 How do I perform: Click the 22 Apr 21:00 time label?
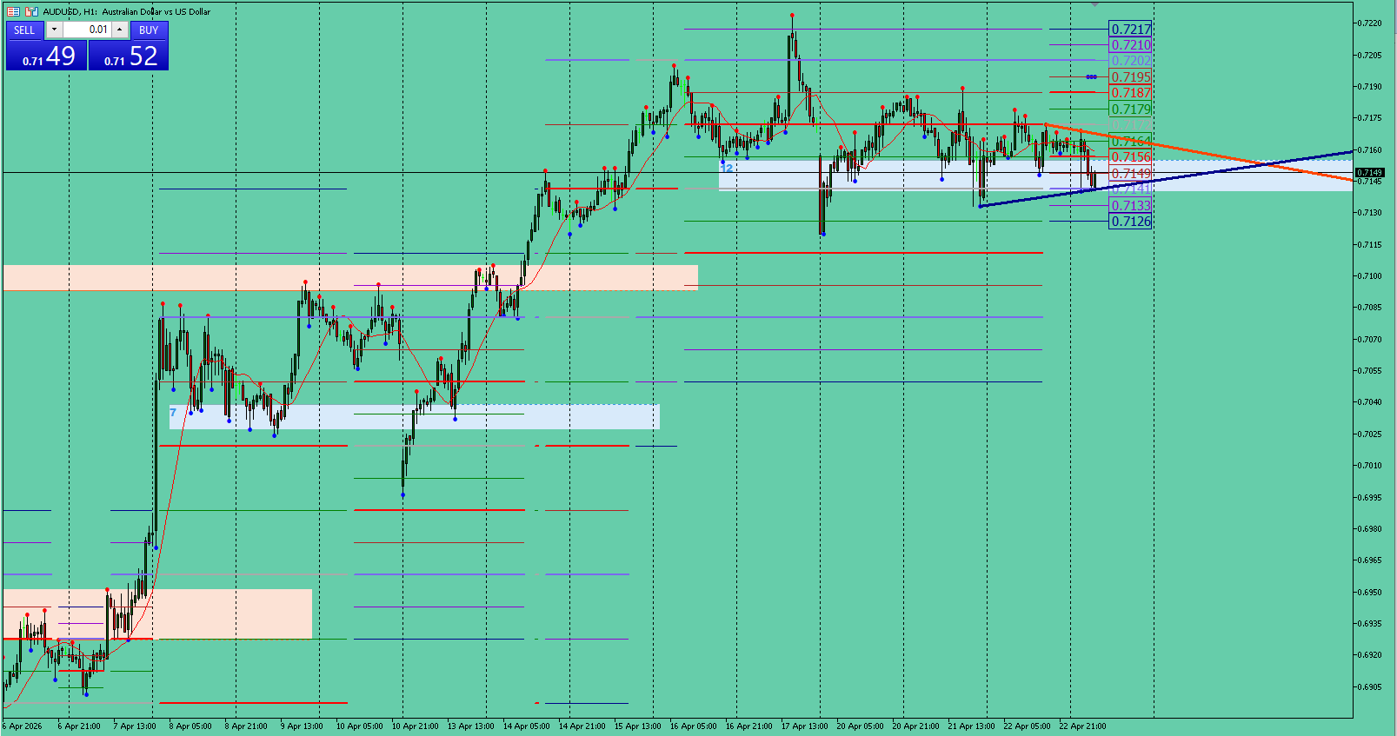pyautogui.click(x=1082, y=726)
